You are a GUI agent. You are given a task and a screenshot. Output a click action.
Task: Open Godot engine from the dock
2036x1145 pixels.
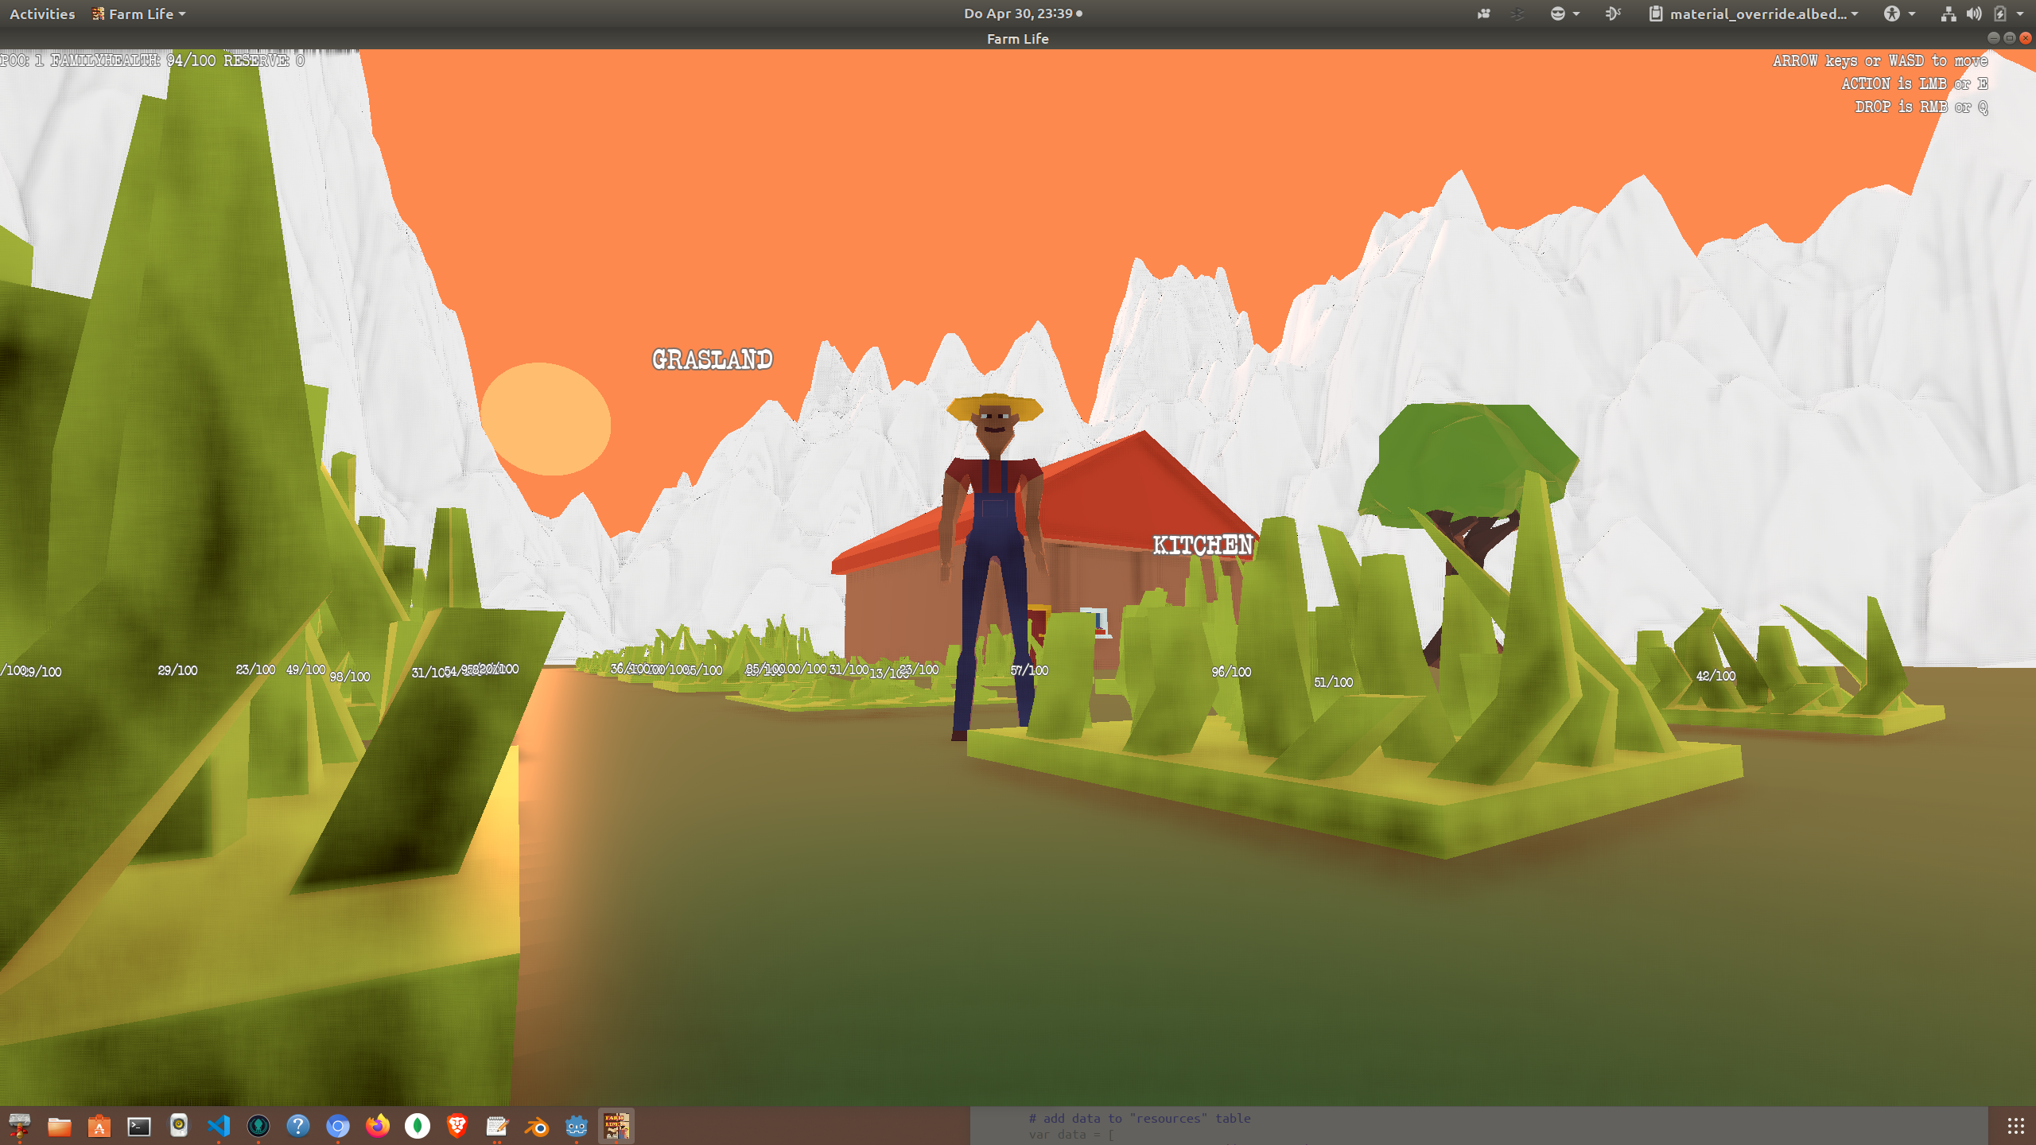click(x=576, y=1126)
